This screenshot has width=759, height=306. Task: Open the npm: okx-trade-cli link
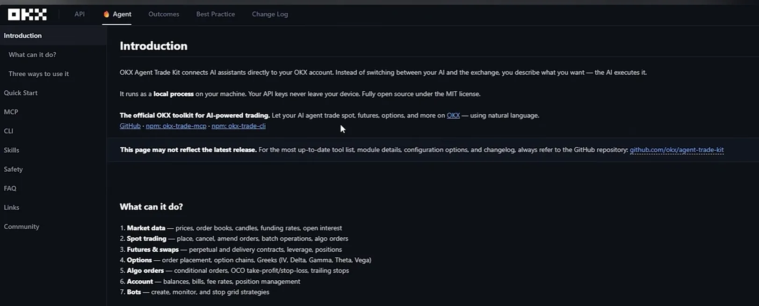pyautogui.click(x=239, y=126)
